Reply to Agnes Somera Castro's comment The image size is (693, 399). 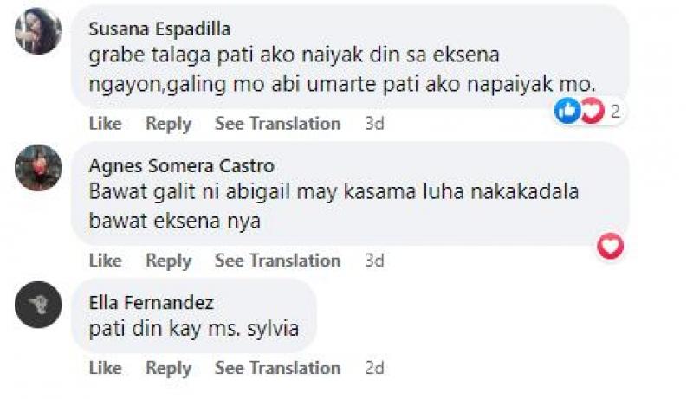pyautogui.click(x=168, y=261)
